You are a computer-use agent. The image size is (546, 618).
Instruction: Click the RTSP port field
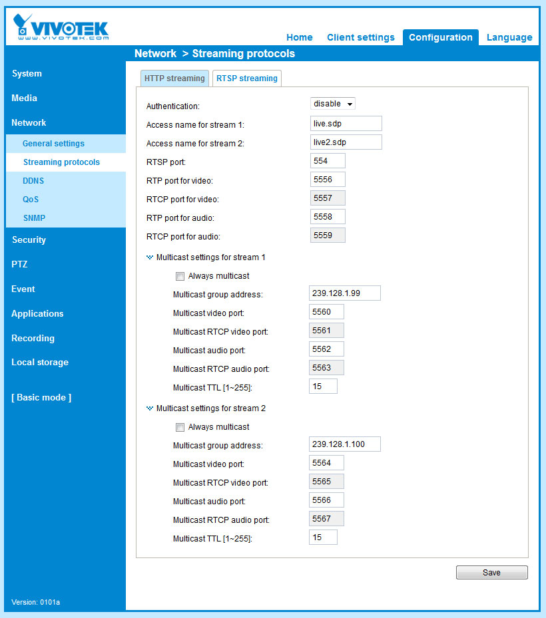click(x=328, y=161)
